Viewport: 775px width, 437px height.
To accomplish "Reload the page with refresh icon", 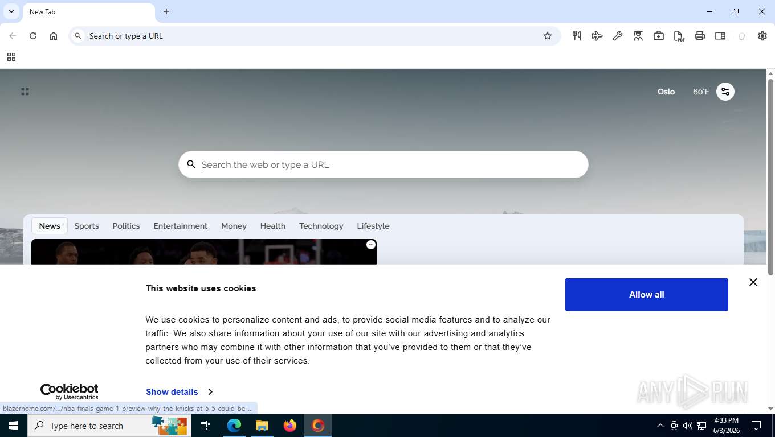I will [x=33, y=36].
